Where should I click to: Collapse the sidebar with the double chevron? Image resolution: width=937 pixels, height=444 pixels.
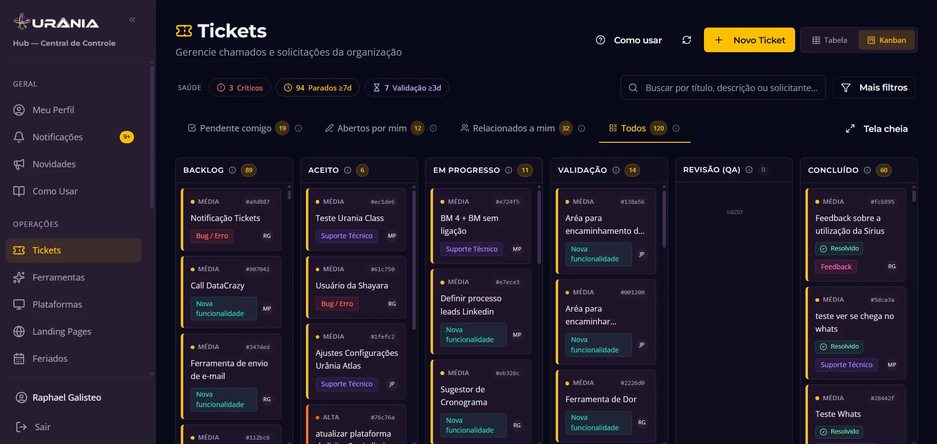pyautogui.click(x=132, y=20)
